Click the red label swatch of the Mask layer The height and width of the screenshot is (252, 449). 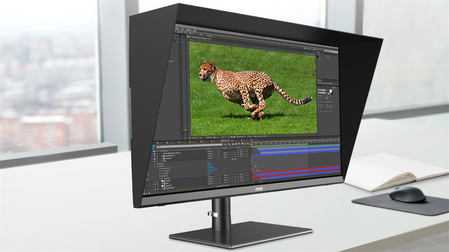[x=155, y=182]
